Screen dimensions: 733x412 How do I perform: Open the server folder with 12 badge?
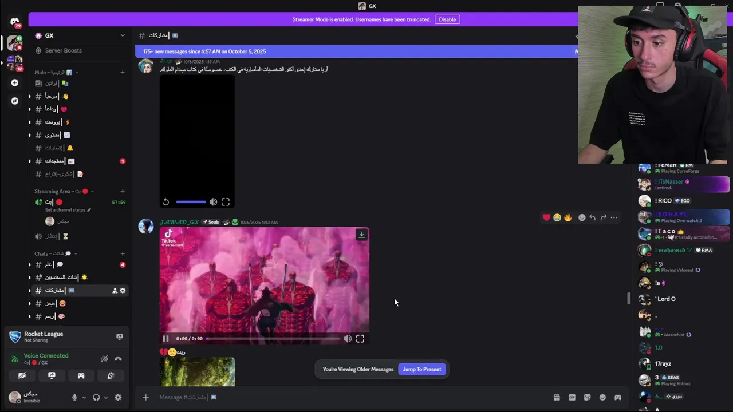(x=14, y=62)
